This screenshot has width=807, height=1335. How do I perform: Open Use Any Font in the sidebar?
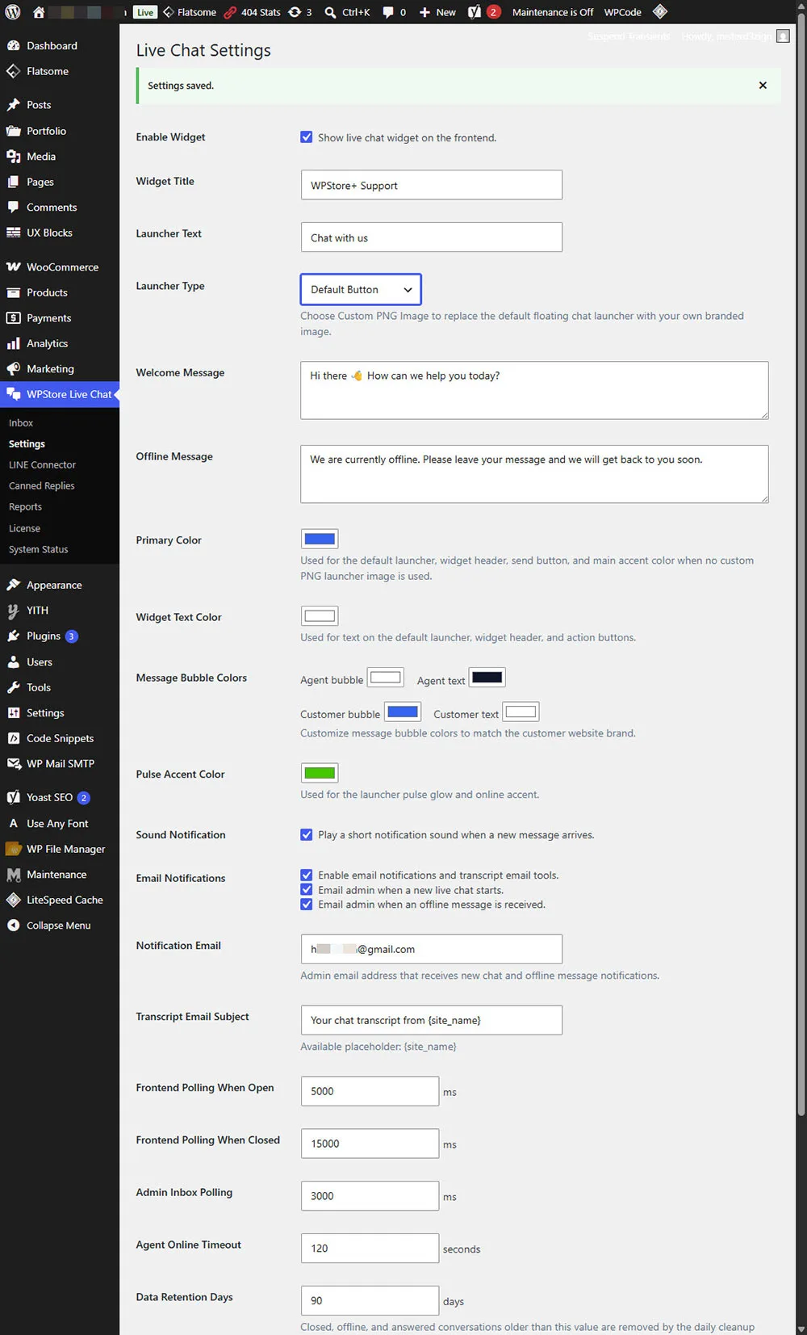tap(57, 824)
